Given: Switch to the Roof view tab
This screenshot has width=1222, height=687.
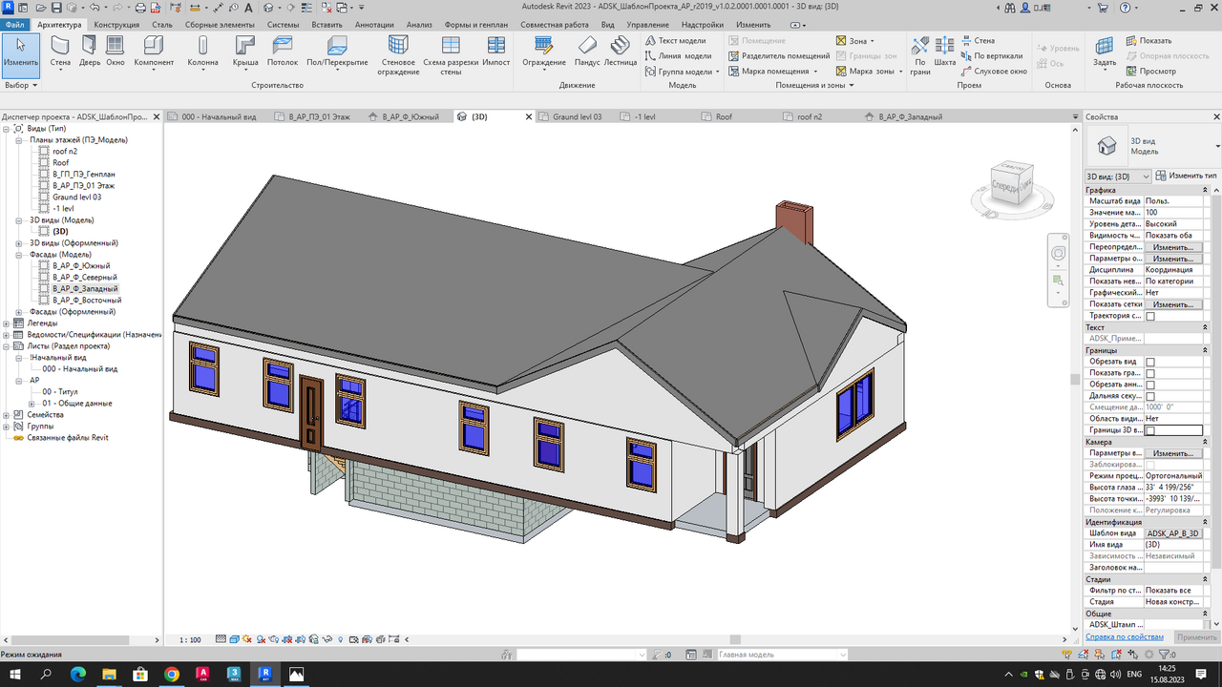Looking at the screenshot, I should tap(724, 116).
